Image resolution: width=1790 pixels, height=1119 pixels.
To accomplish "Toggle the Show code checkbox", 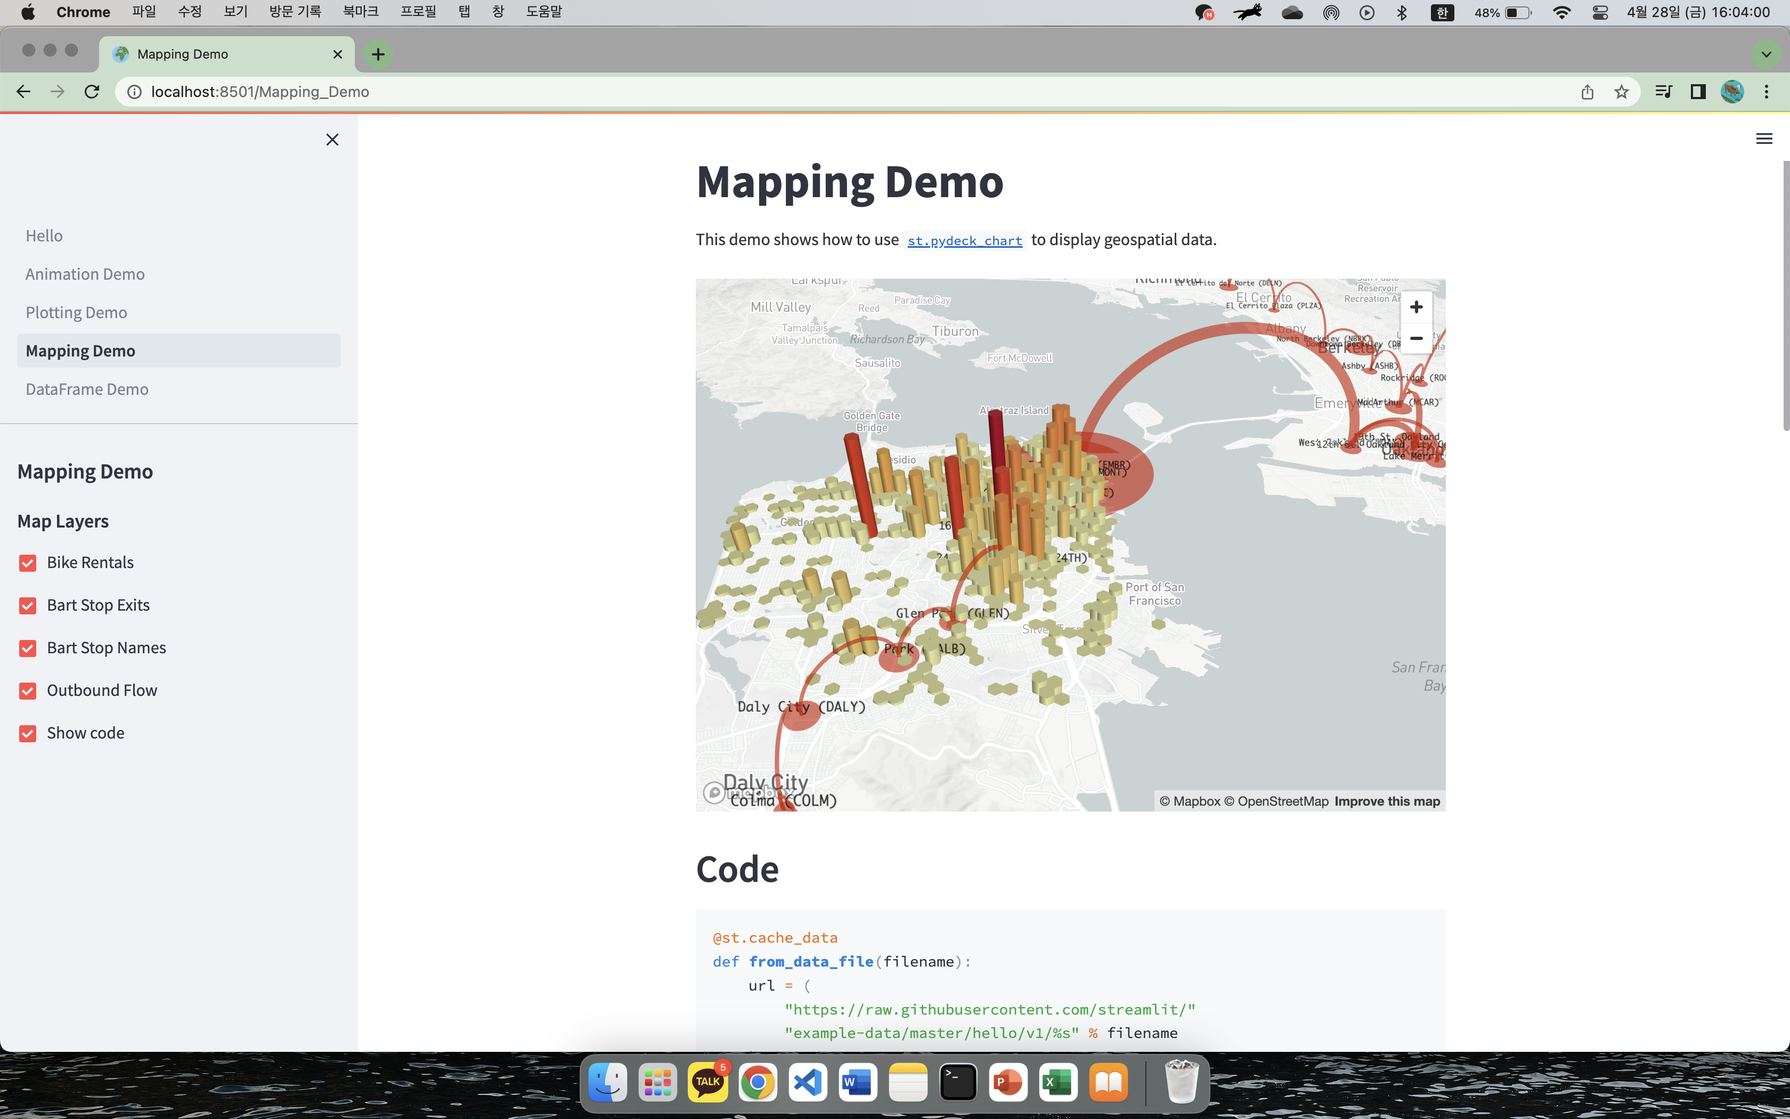I will point(28,733).
